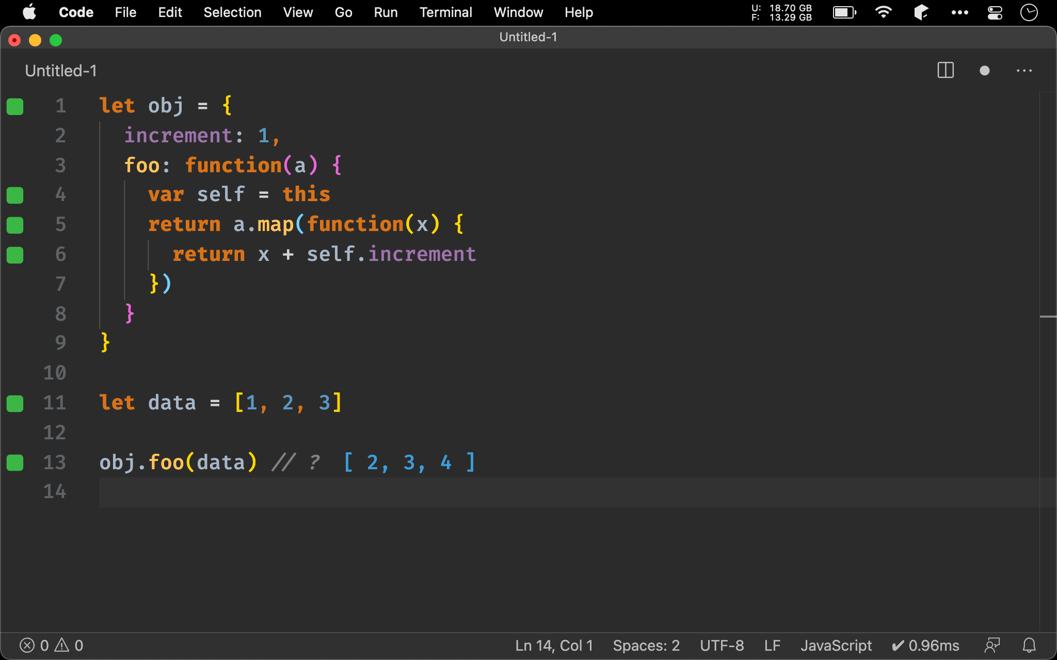This screenshot has width=1057, height=660.
Task: Click green coverage marker on line 11
Action: [15, 403]
